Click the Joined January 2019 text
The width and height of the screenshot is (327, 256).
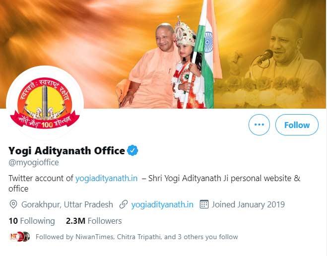[248, 204]
